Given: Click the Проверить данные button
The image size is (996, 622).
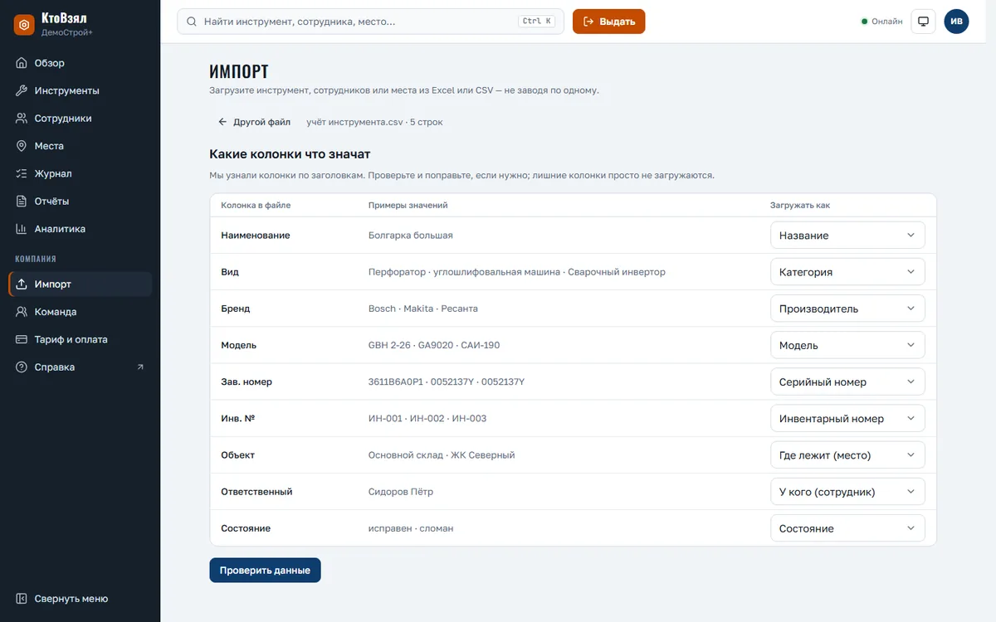Looking at the screenshot, I should (x=265, y=571).
